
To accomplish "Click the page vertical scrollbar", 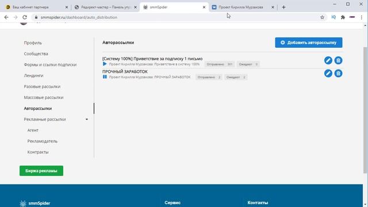I will [x=365, y=110].
